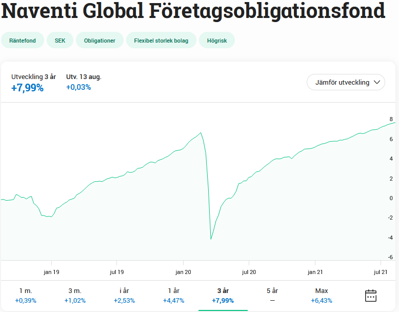This screenshot has height=312, width=399.
Task: Expand the Jämför utveckling dropdown
Action: (x=346, y=82)
